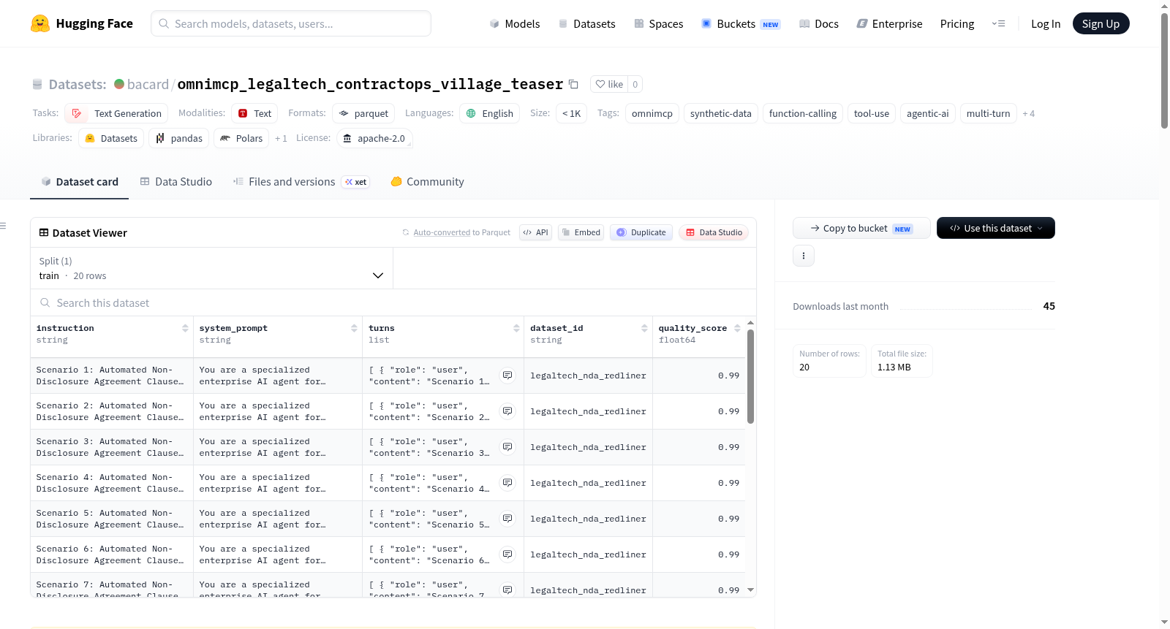This screenshot has width=1170, height=629.
Task: Open the Files and versions tab
Action: pyautogui.click(x=301, y=182)
